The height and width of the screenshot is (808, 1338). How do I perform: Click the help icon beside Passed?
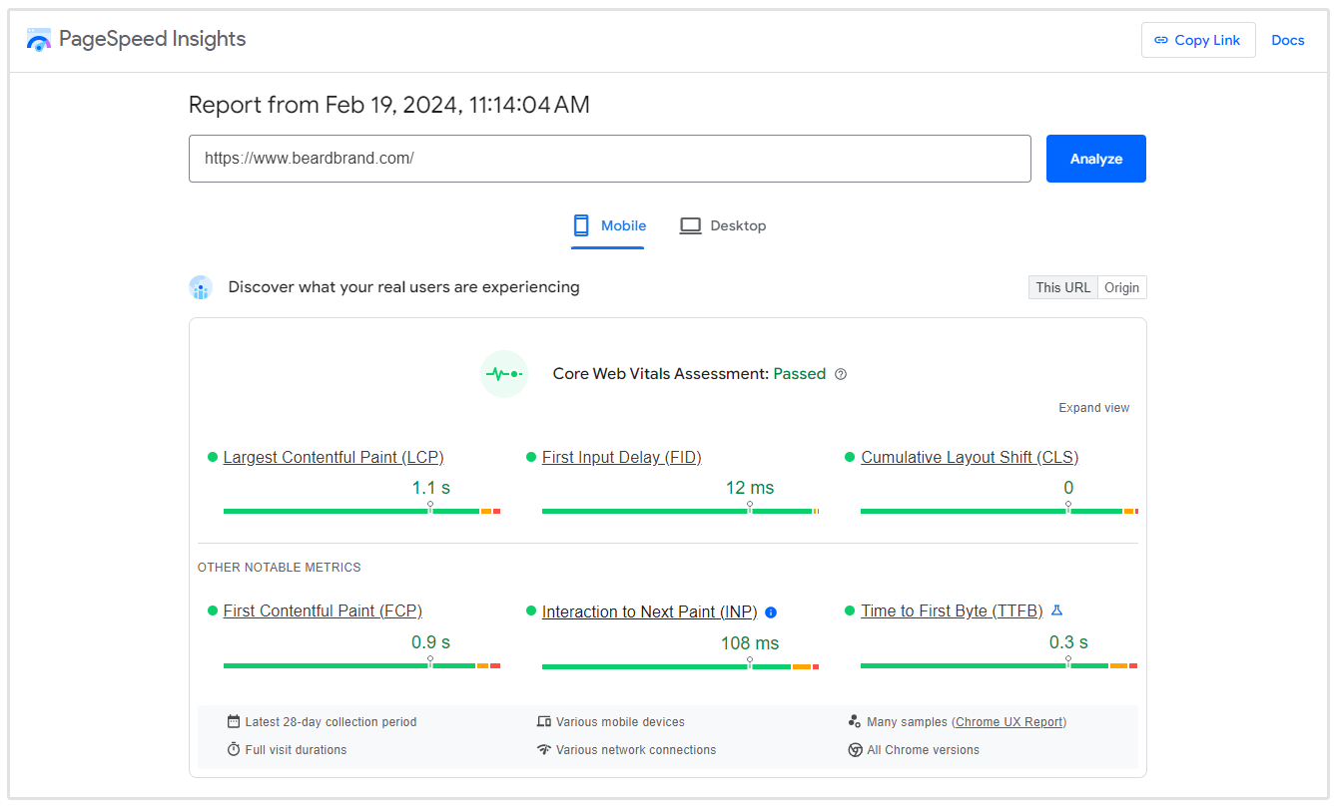(x=841, y=374)
